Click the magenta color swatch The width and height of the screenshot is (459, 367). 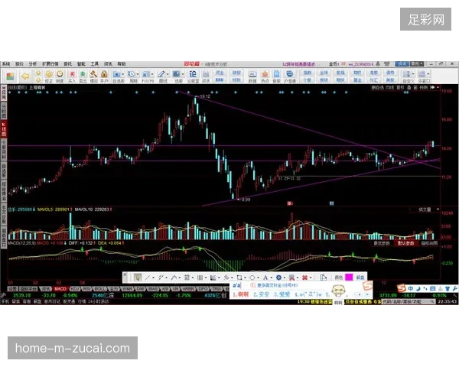point(349,277)
